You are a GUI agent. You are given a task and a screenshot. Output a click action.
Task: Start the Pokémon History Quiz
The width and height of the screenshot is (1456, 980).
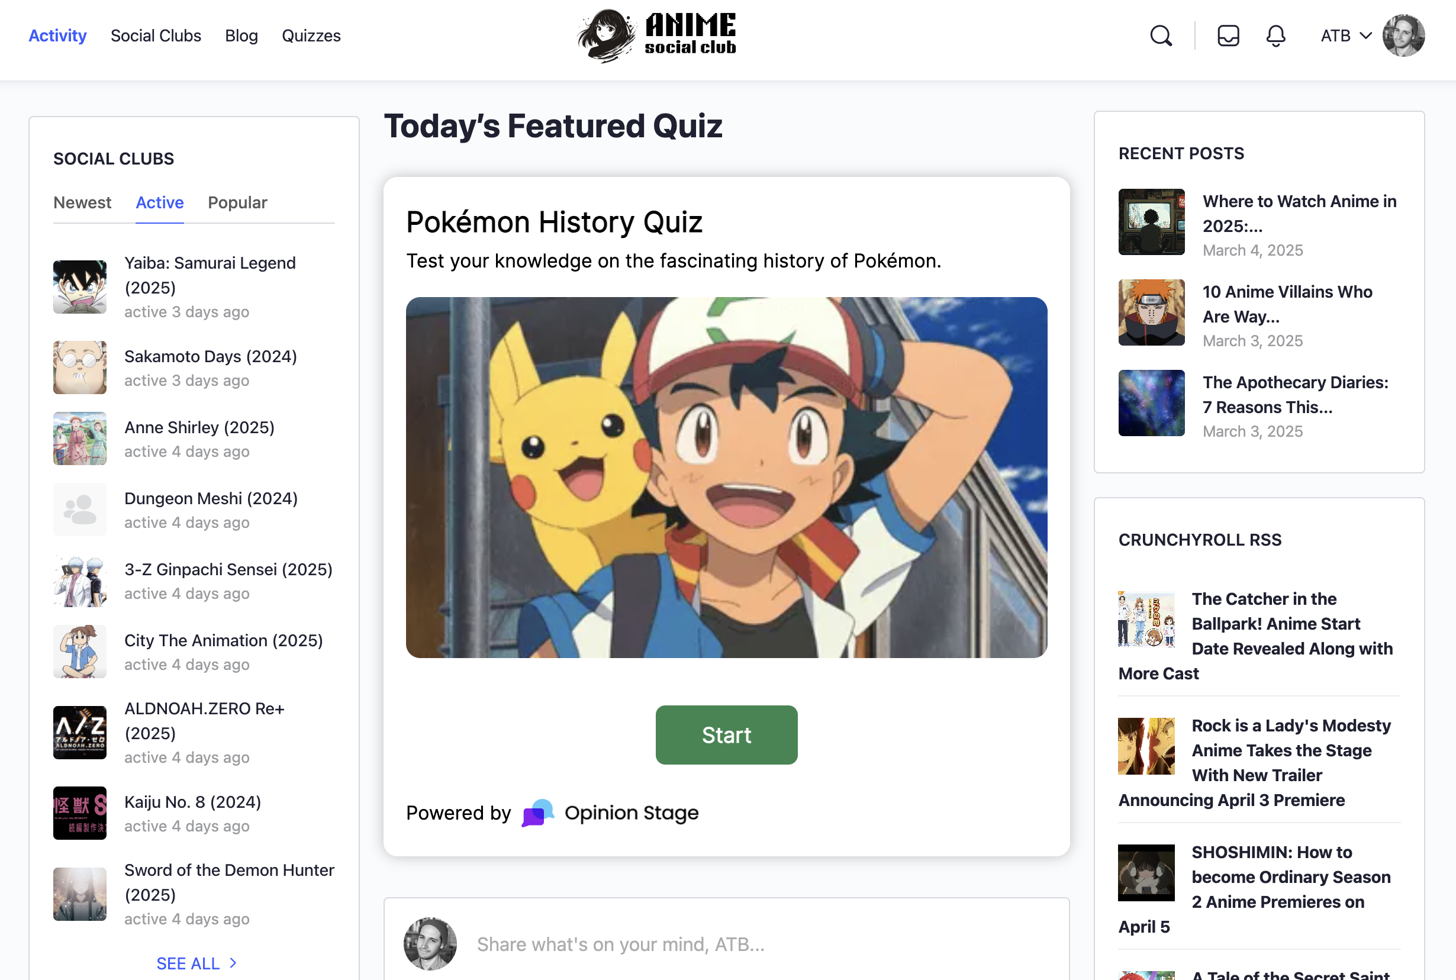pyautogui.click(x=726, y=735)
